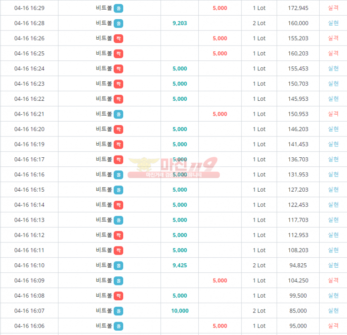Screen dimensions: 347x335
Task: Click the 172,945 balance value
Action: [x=298, y=8]
